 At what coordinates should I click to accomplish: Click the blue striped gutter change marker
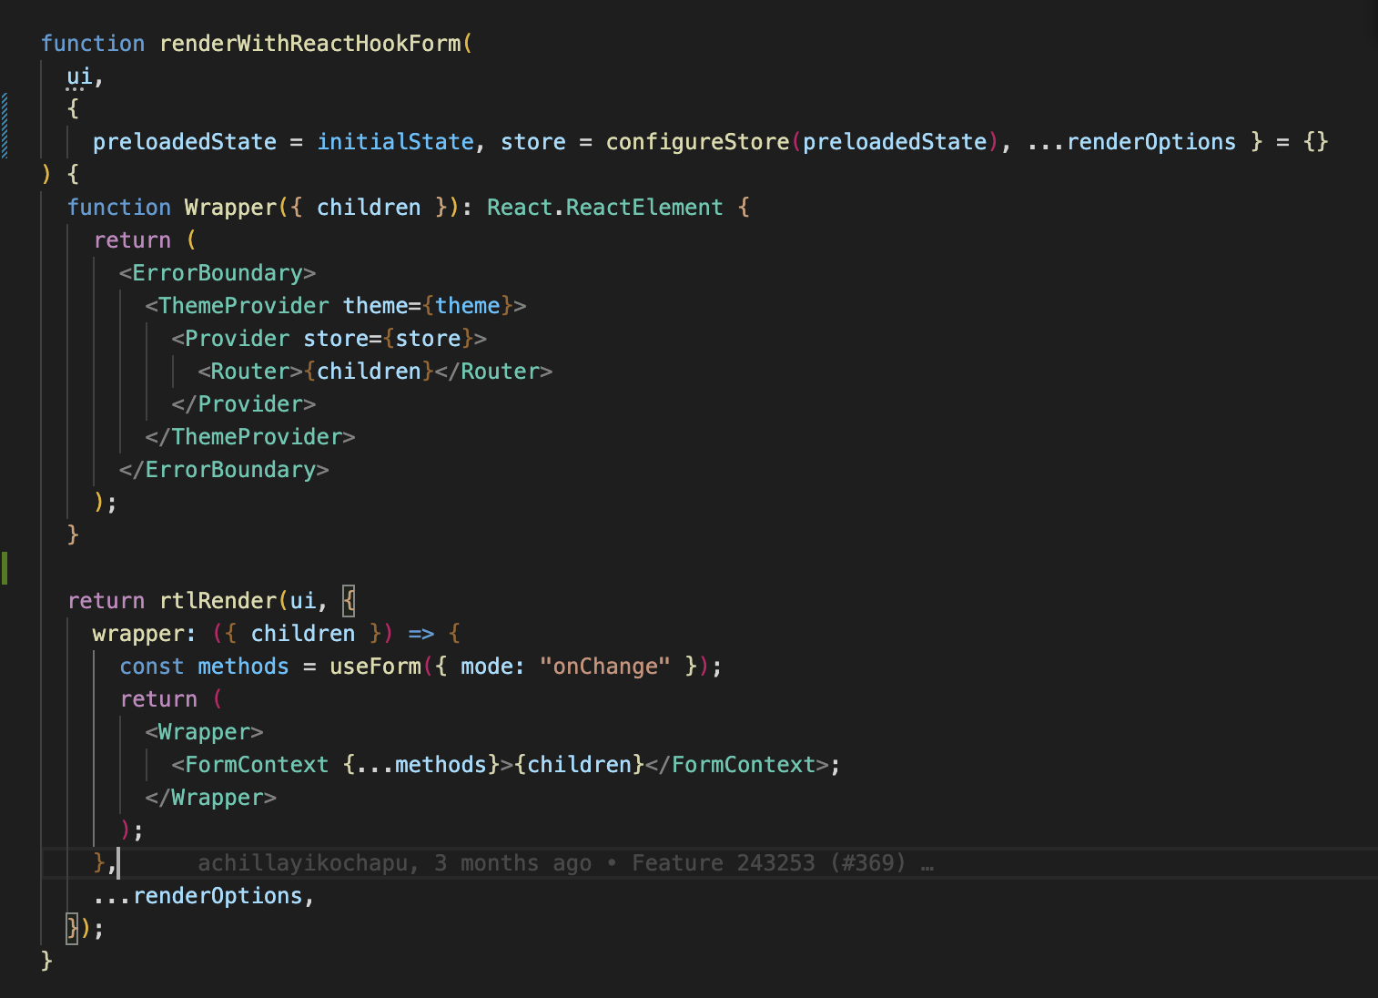click(4, 126)
